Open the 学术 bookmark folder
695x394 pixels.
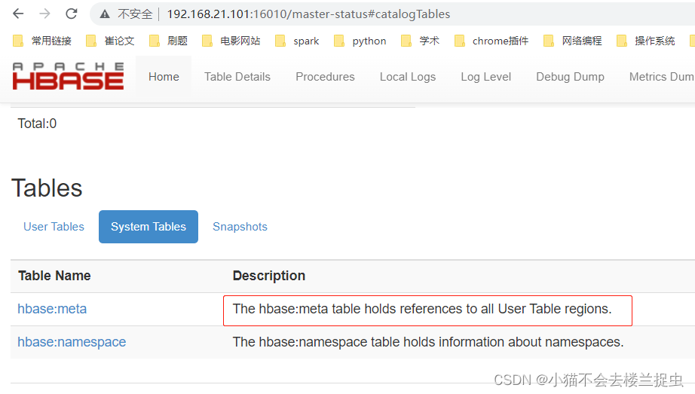point(420,41)
